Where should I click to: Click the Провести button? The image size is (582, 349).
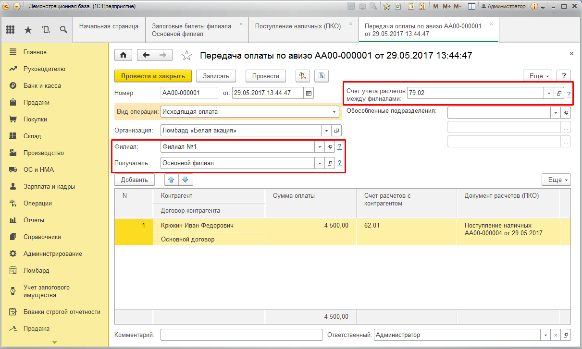pos(266,76)
